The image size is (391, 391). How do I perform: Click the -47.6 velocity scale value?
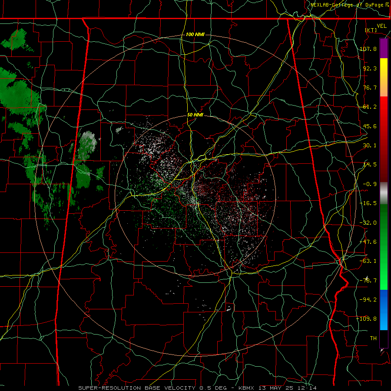click(x=368, y=242)
